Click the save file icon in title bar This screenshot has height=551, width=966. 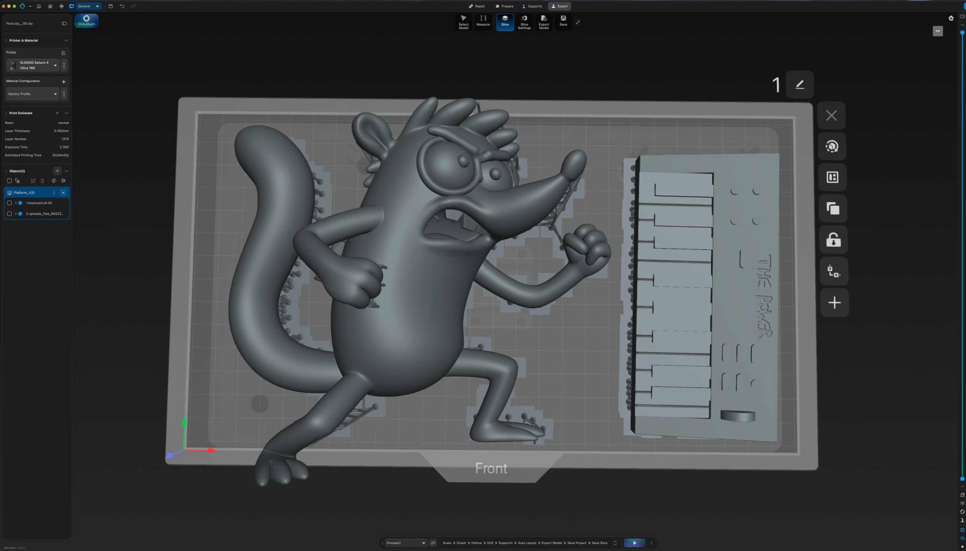111,6
